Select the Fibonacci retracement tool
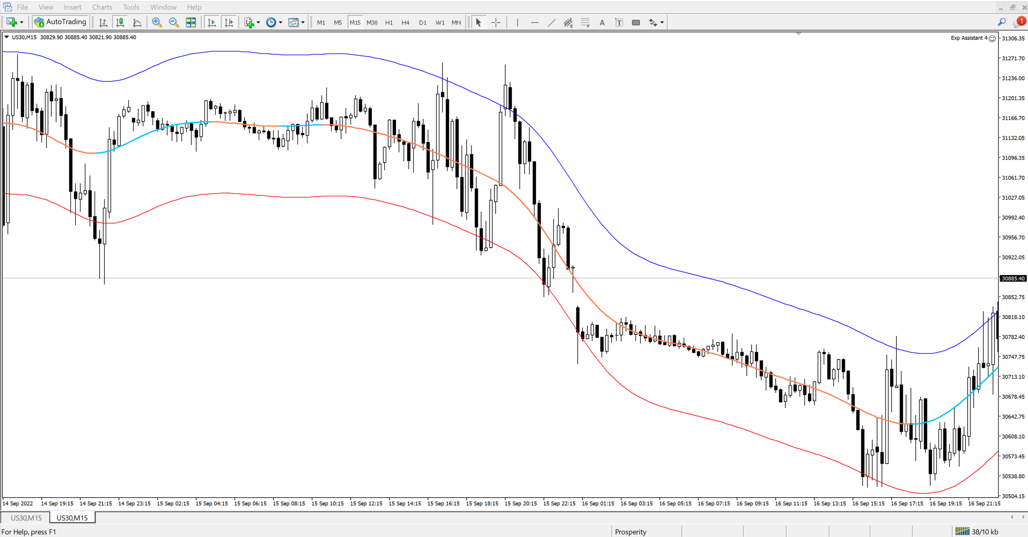The width and height of the screenshot is (1028, 537). (x=585, y=23)
